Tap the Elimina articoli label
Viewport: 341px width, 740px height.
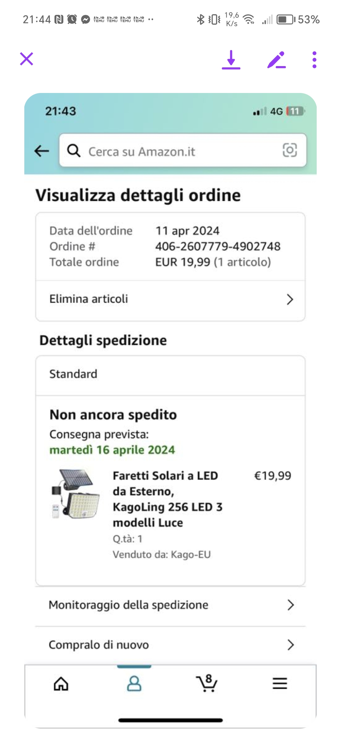pos(89,299)
